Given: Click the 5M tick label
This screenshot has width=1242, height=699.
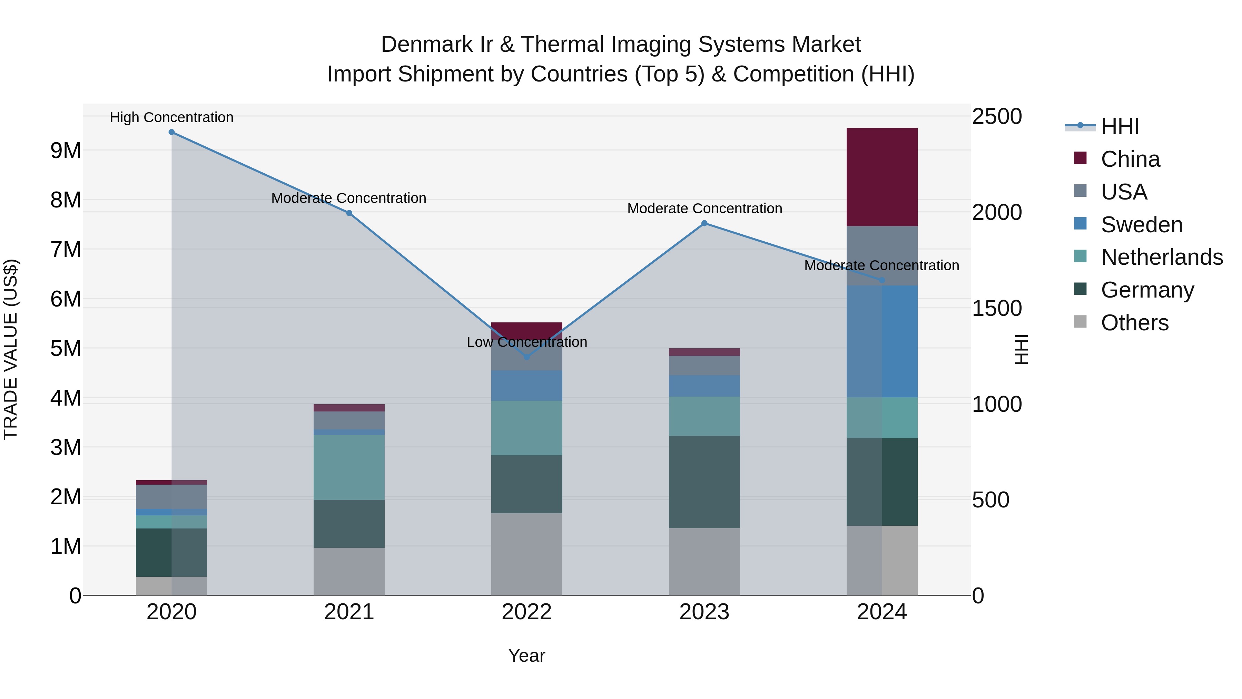Looking at the screenshot, I should click(x=66, y=349).
